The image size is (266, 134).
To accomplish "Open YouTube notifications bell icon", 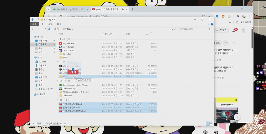I will [234, 30].
